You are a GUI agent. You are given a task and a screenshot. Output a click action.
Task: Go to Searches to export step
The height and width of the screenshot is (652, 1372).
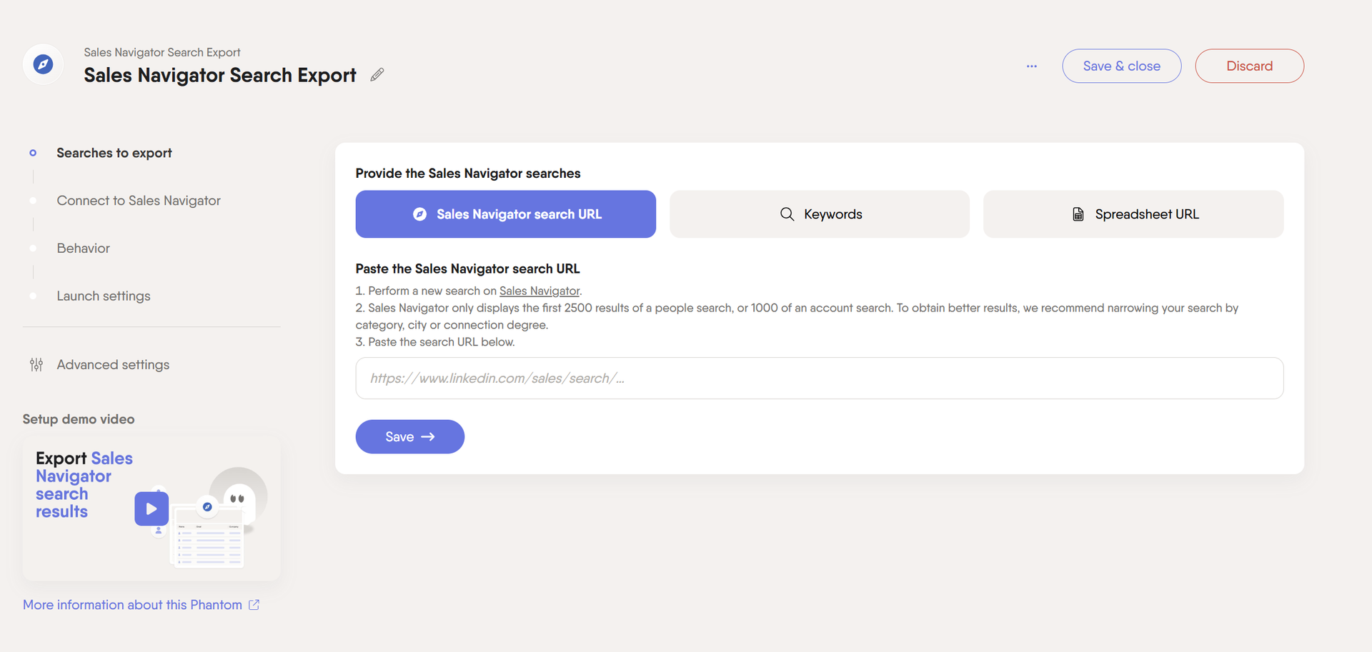114,153
